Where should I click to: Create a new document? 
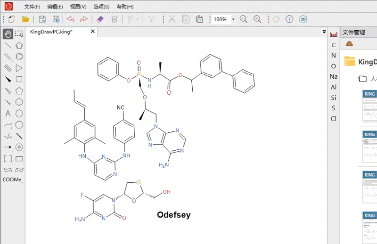[x=11, y=19]
